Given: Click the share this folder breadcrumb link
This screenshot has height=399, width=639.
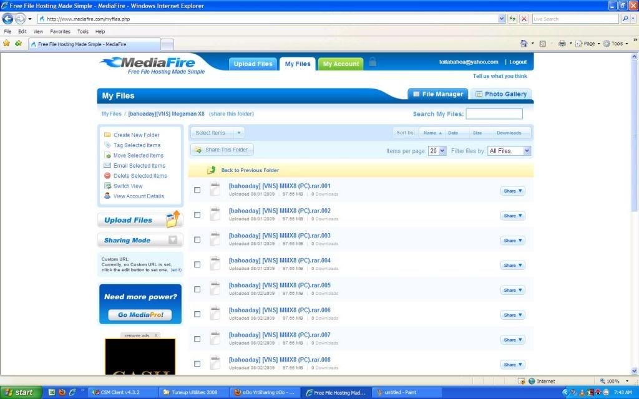Looking at the screenshot, I should (232, 113).
